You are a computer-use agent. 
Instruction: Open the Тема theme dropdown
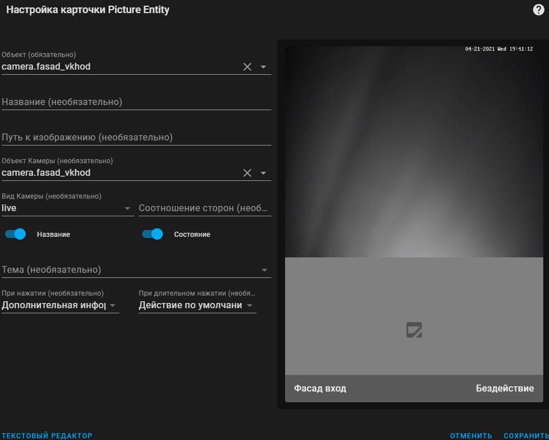click(136, 270)
